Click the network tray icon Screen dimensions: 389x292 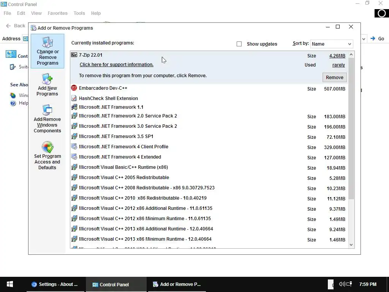pos(349,284)
